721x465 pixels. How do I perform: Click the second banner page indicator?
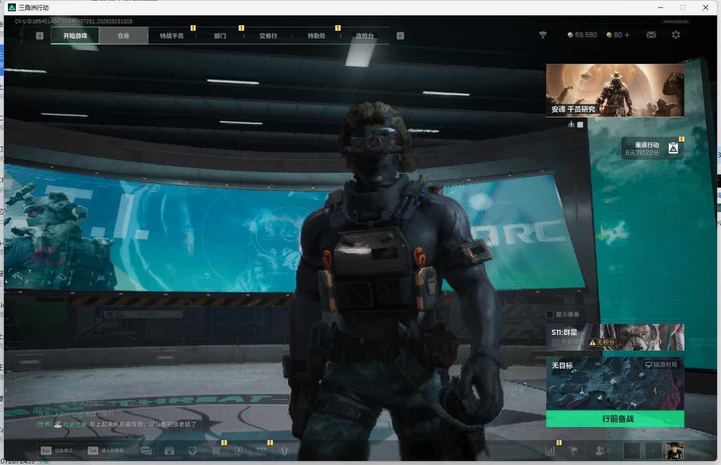[580, 124]
